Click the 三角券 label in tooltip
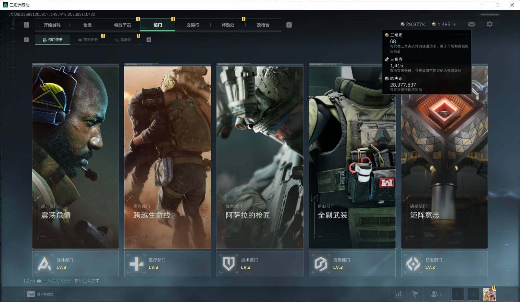The height and width of the screenshot is (302, 520). point(396,59)
